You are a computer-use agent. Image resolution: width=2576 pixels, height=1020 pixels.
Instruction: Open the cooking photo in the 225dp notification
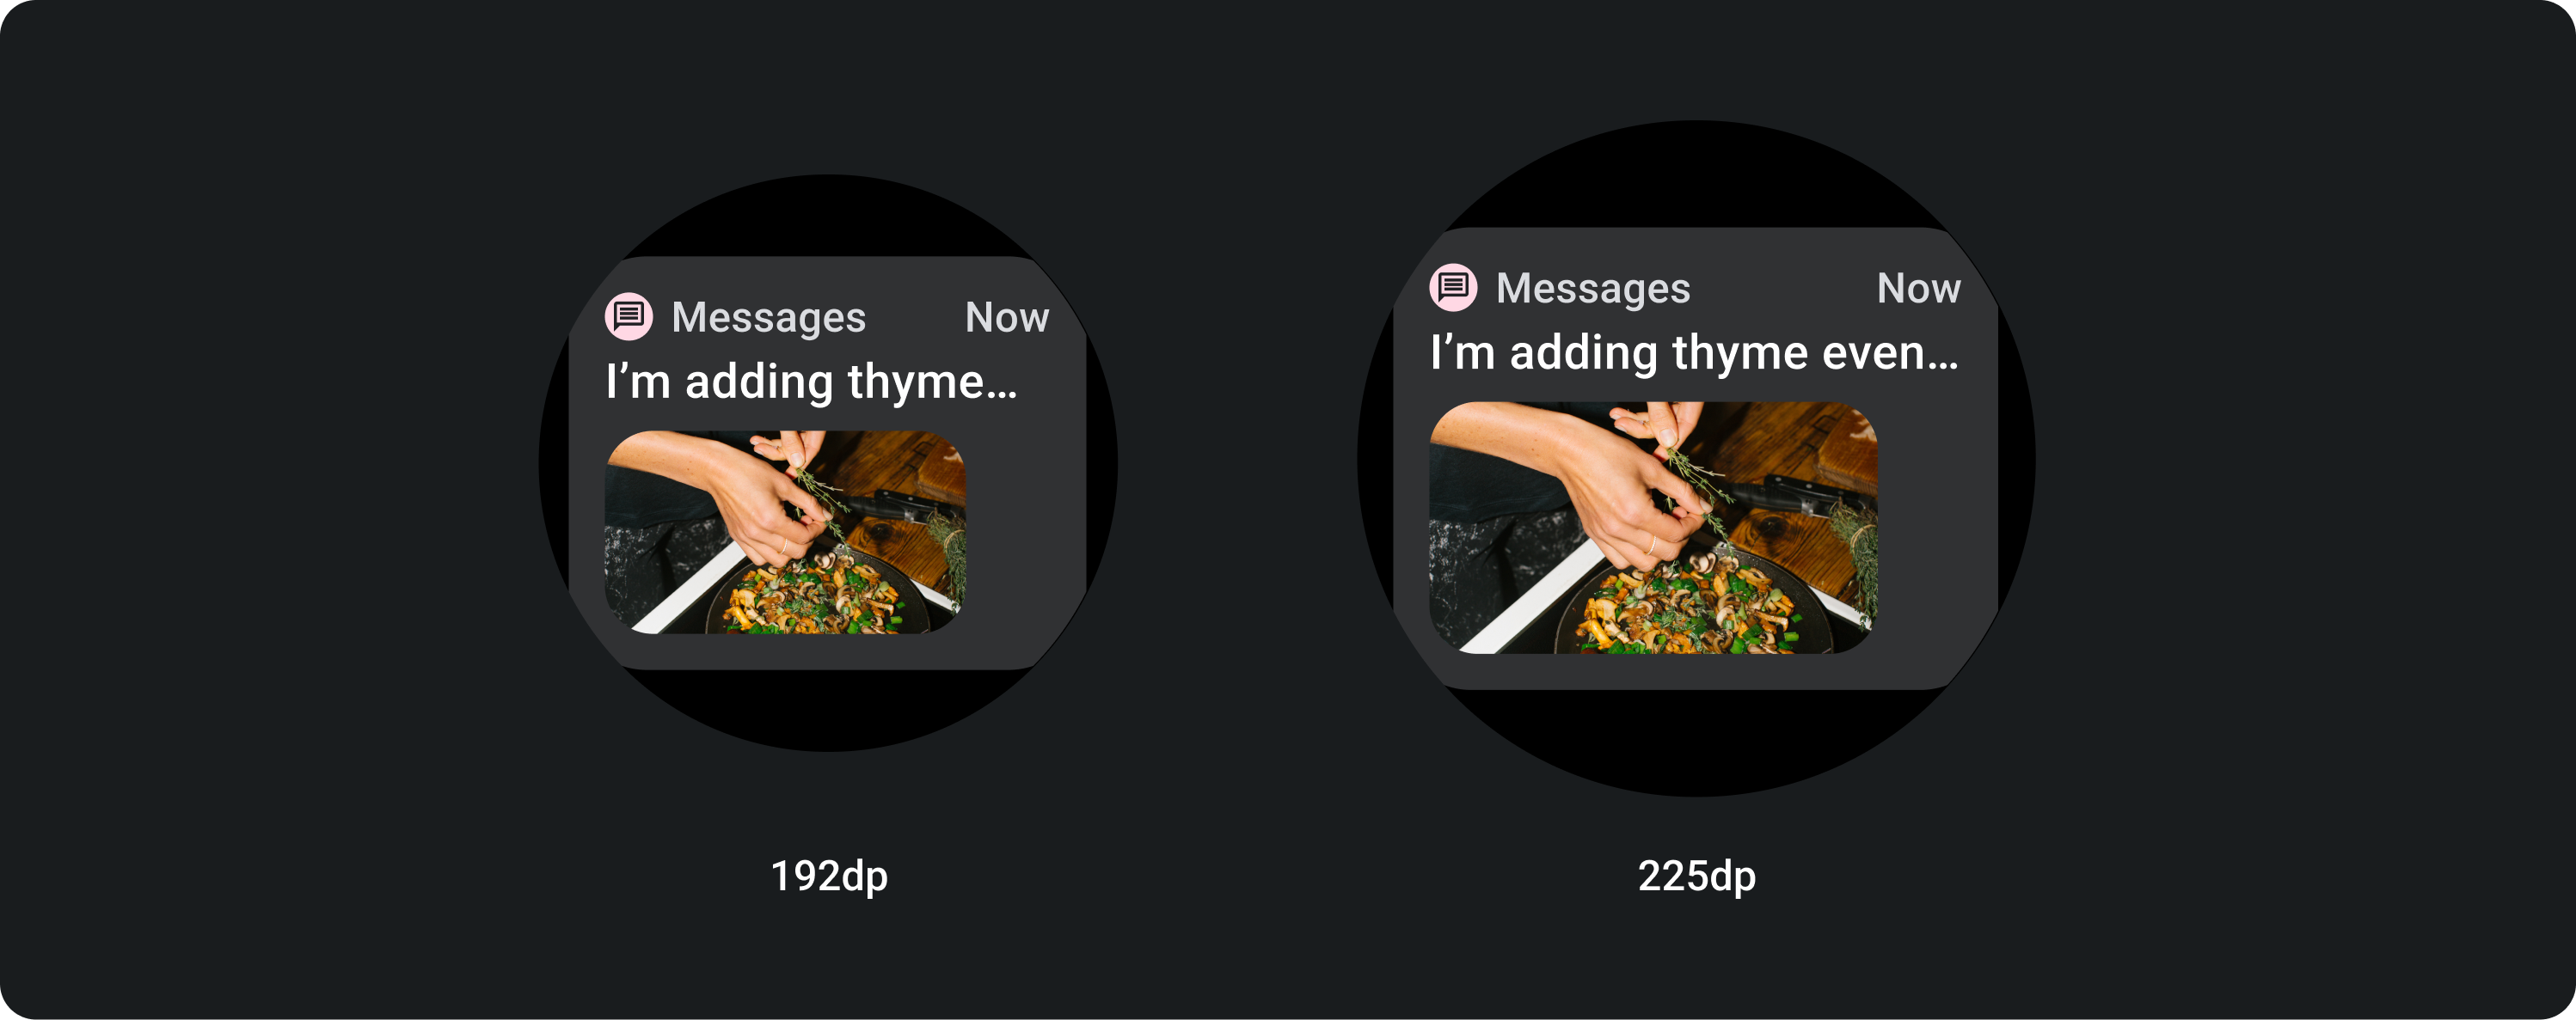pos(1653,528)
